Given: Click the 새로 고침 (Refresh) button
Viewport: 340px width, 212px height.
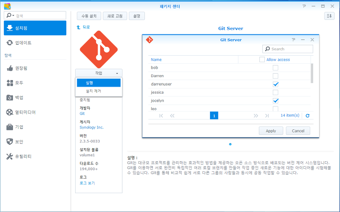Looking at the screenshot, I should [x=115, y=16].
